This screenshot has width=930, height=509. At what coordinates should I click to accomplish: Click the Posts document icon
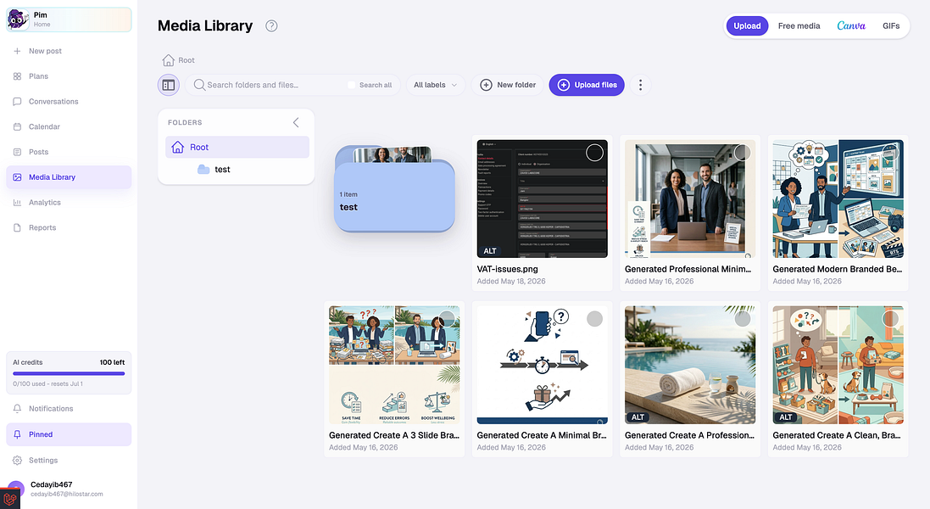tap(17, 152)
